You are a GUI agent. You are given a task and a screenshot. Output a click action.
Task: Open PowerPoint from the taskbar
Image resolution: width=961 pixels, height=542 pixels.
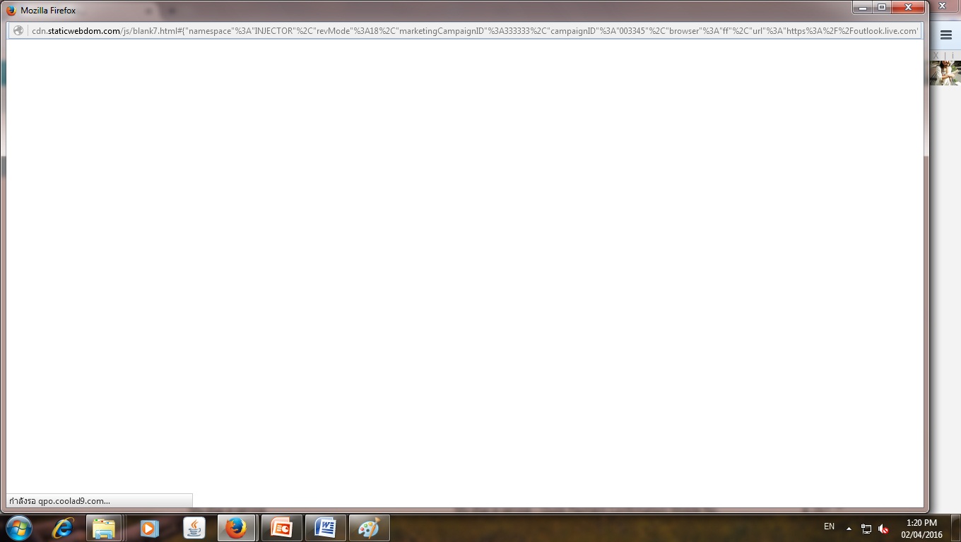281,528
